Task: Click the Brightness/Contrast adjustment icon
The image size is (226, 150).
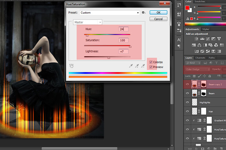Action: 196,39
